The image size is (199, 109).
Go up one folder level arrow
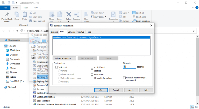(17, 31)
